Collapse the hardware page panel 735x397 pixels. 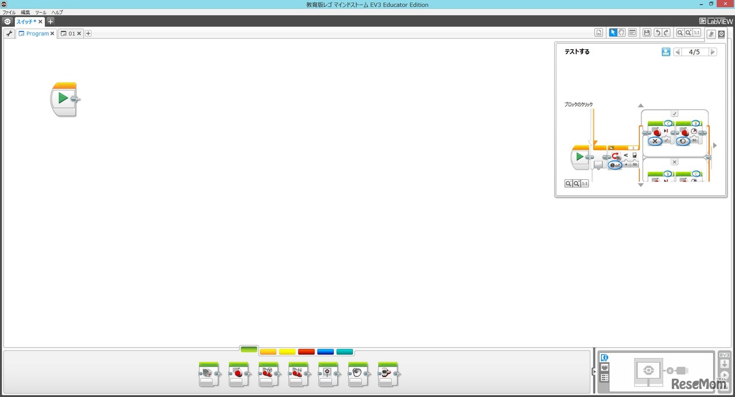point(594,372)
